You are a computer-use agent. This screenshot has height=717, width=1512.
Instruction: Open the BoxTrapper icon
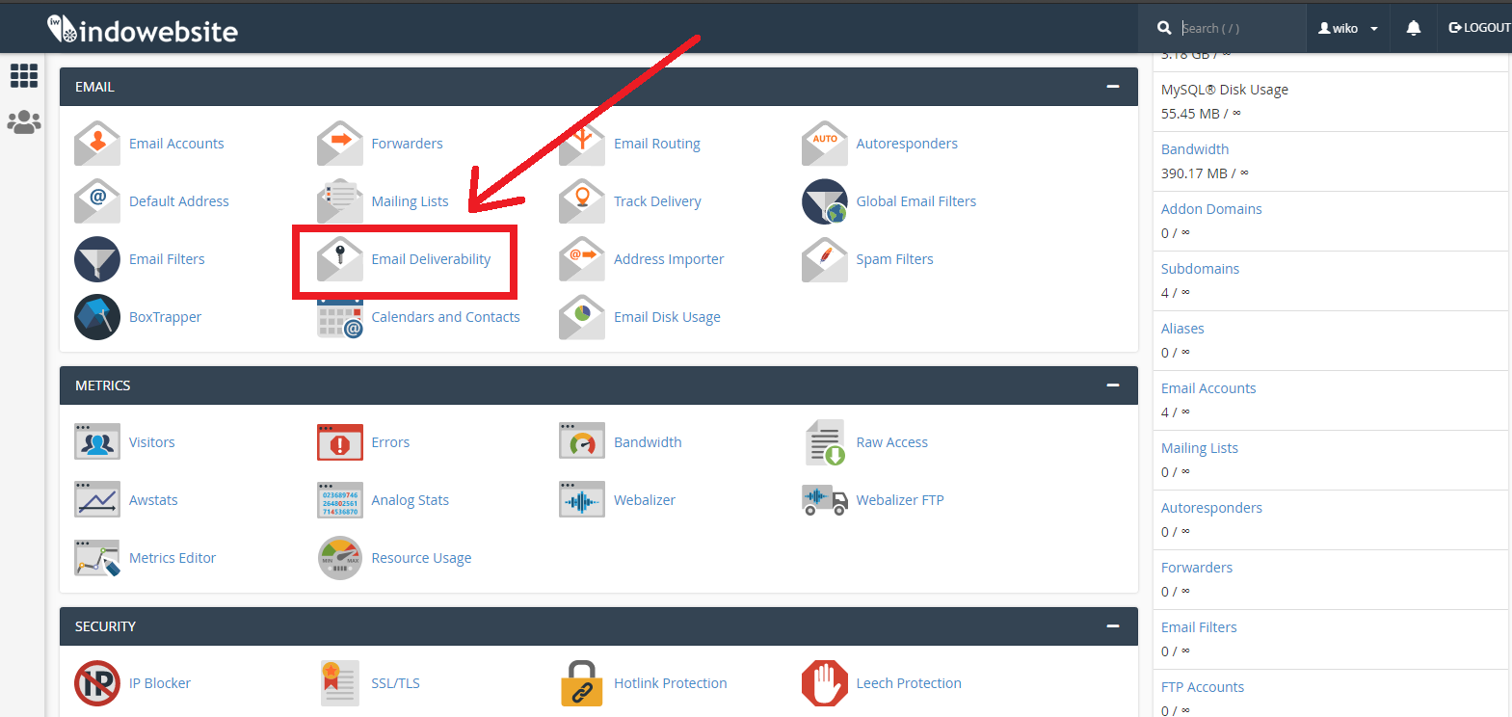pos(97,317)
